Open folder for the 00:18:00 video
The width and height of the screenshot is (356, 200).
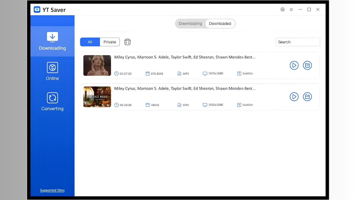307,97
